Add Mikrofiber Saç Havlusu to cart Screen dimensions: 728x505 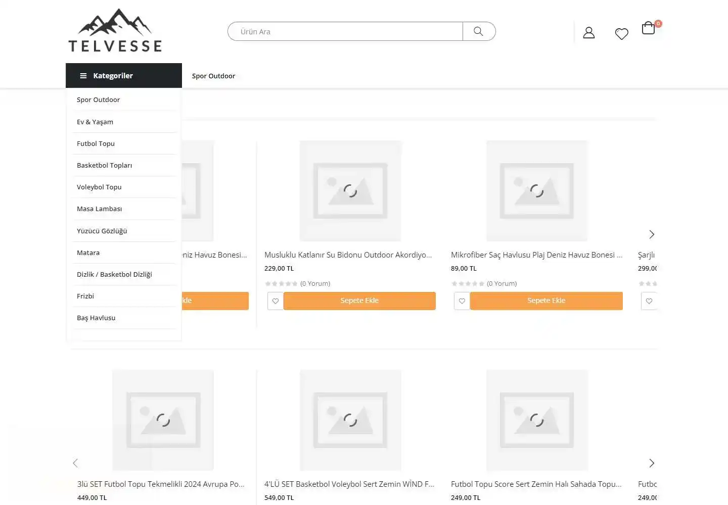click(547, 300)
